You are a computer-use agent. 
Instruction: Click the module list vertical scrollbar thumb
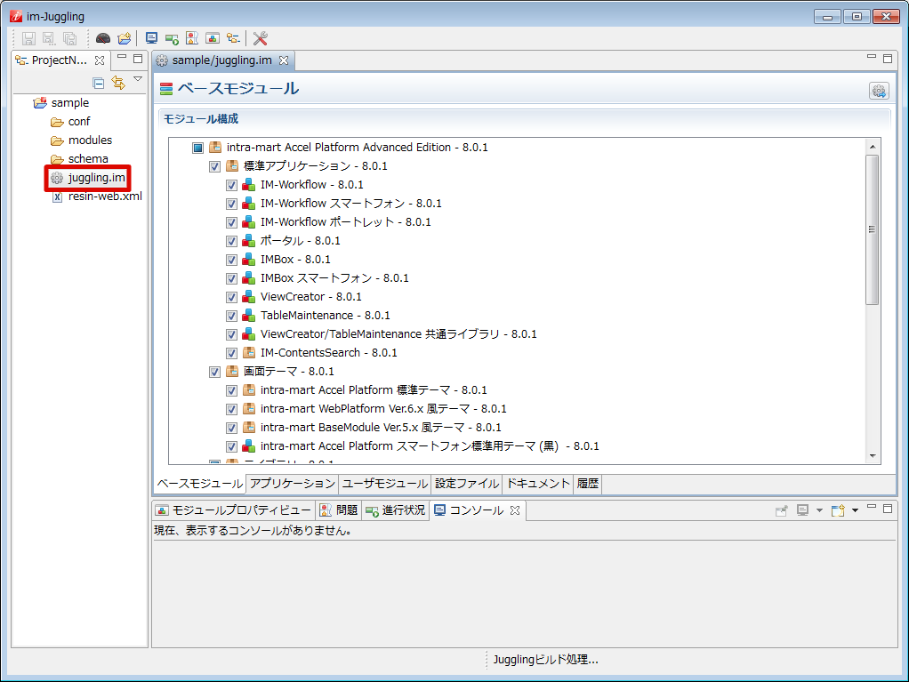click(872, 229)
